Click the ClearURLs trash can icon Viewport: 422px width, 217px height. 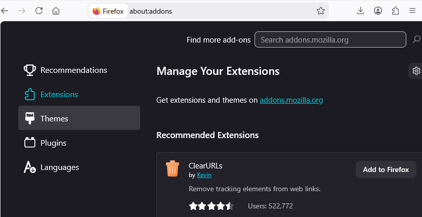(x=172, y=168)
